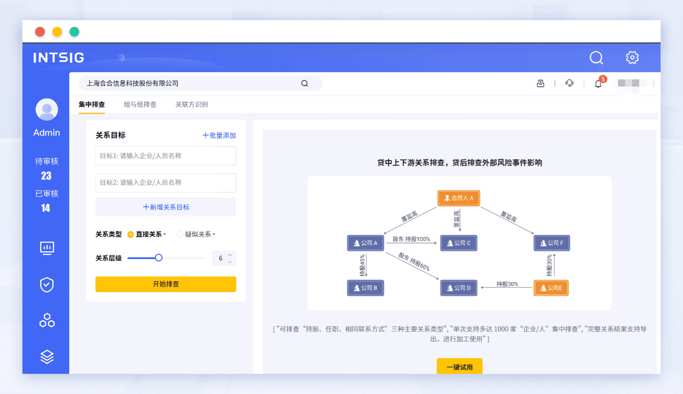Click the yellow window minimize button

click(57, 32)
